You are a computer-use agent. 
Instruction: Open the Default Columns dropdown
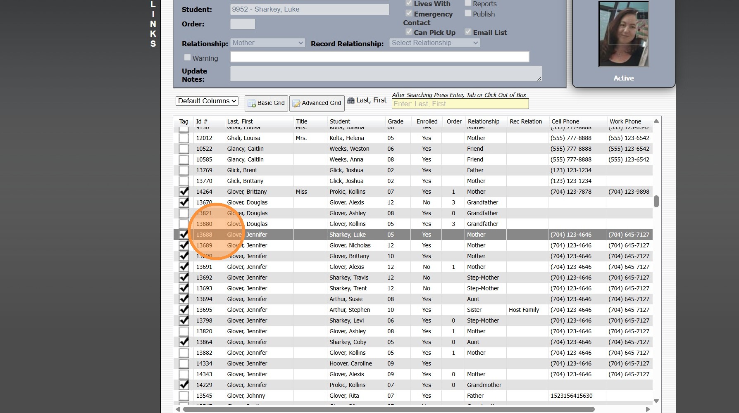click(207, 101)
